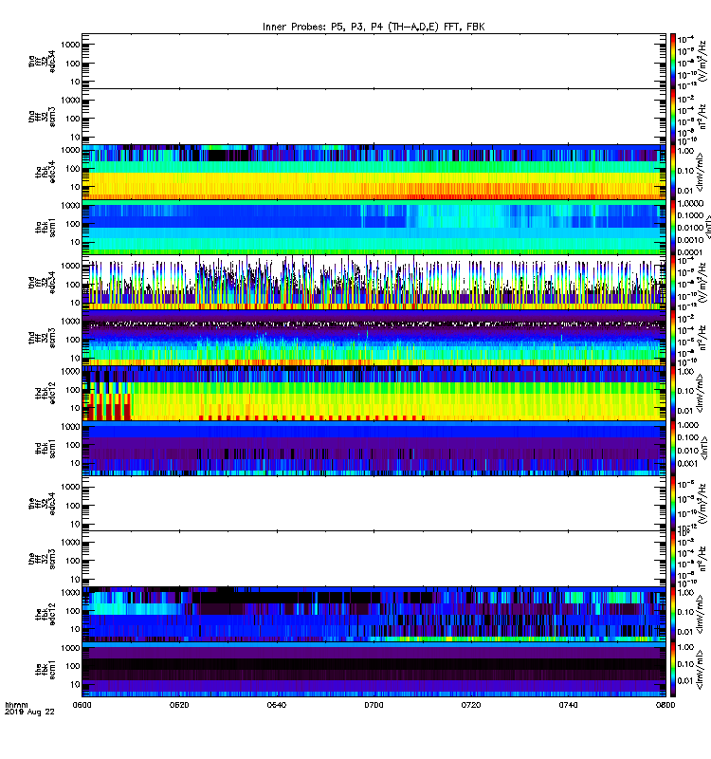Screen dimensions: 711x759
Task: Click the color bar for thd fff scm3 panel
Action: (x=673, y=338)
